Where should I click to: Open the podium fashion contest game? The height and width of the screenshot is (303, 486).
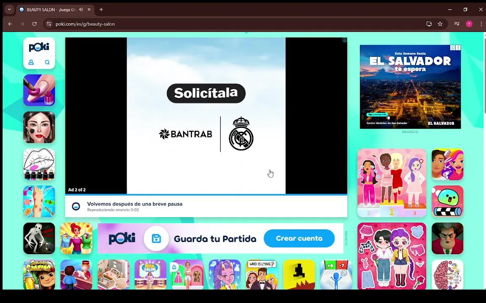coord(392,183)
